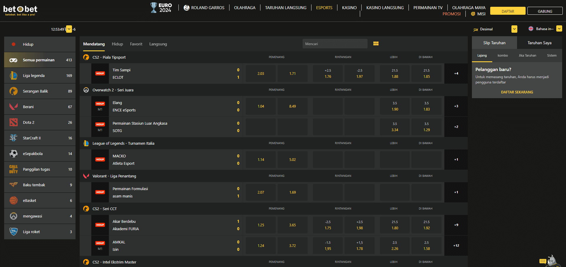This screenshot has width=566, height=267.
Task: Click the StarCraft II sidebar icon
Action: (x=13, y=138)
